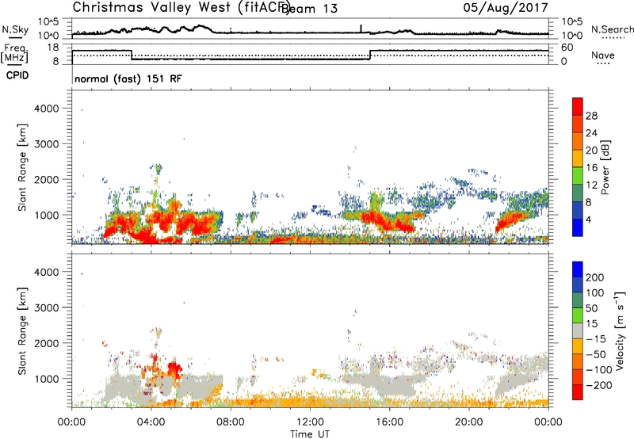Viewport: 634px width, 439px height.
Task: Click the power colorbar '28' tick label
Action: 591,116
